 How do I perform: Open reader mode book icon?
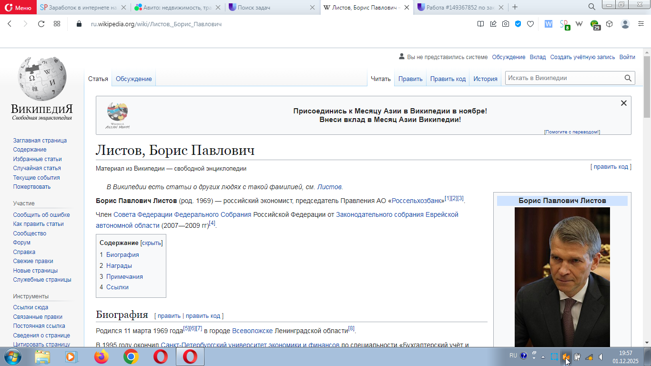click(480, 24)
